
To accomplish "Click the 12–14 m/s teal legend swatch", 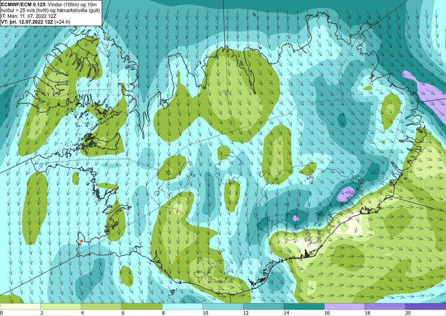I will [x=264, y=306].
